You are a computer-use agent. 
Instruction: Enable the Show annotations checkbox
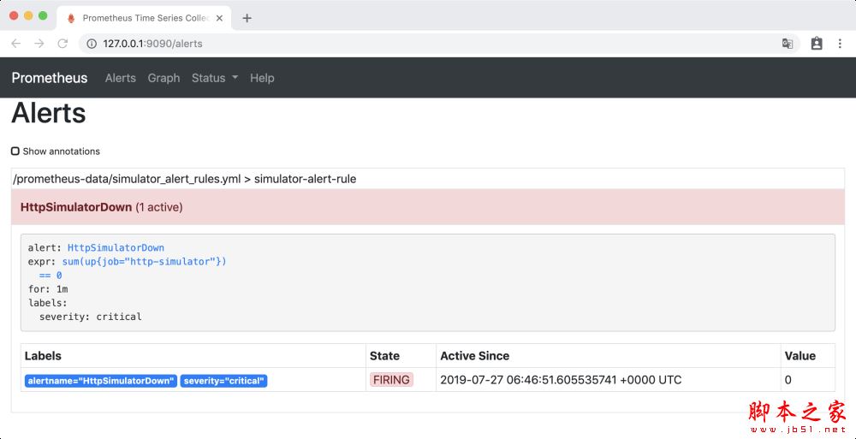click(x=15, y=151)
